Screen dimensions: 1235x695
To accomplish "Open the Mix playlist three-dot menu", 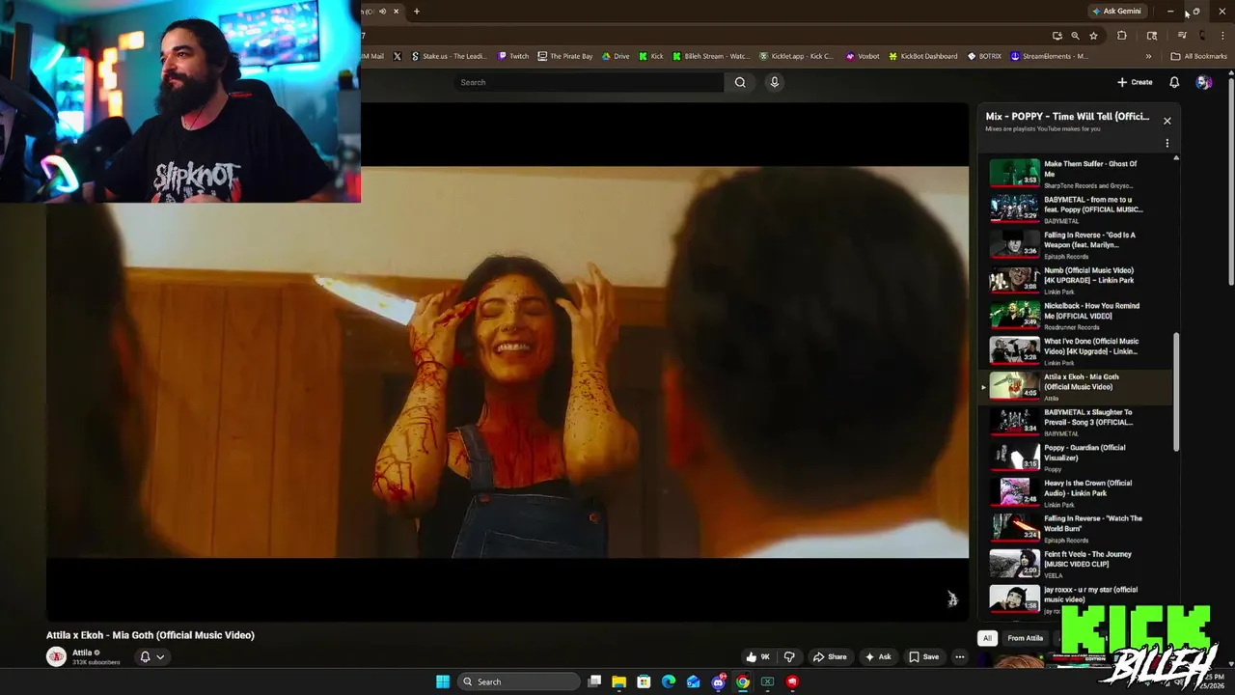I will [1166, 143].
